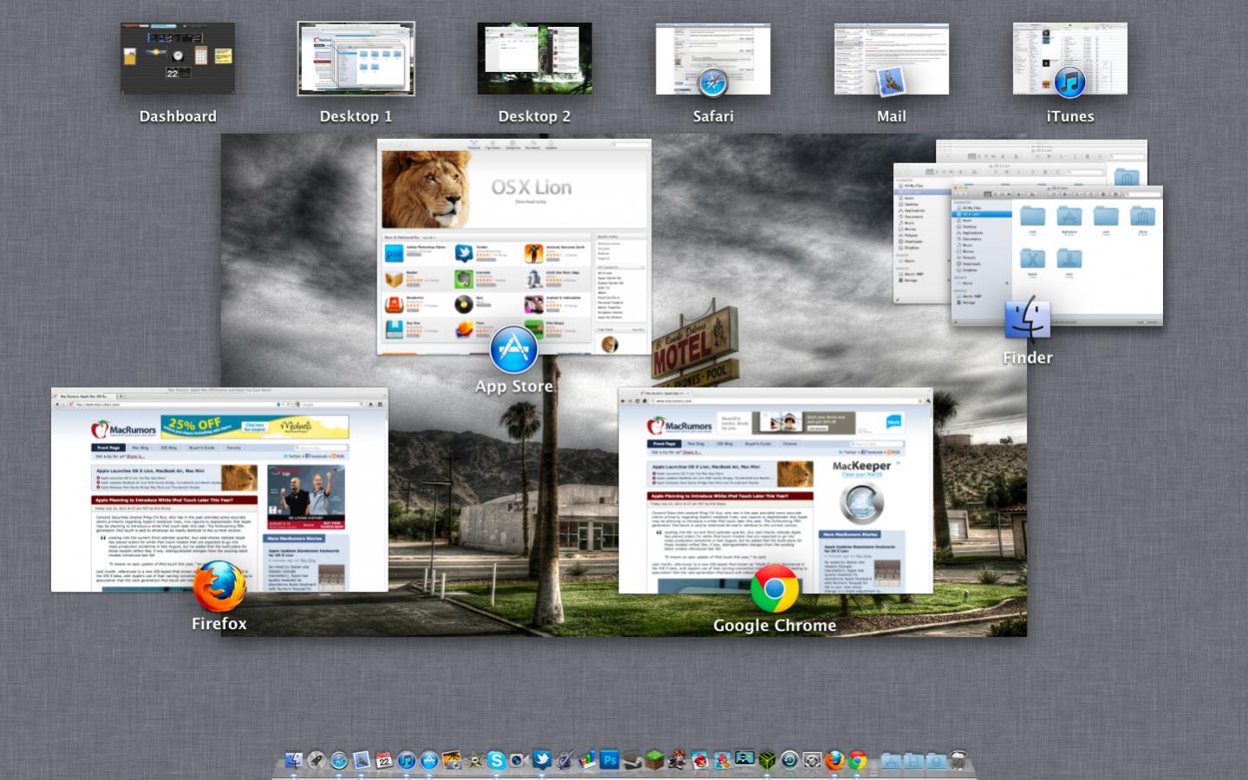Image resolution: width=1248 pixels, height=780 pixels.
Task: Select the rearmost Finder window behind the others
Action: click(x=1041, y=149)
